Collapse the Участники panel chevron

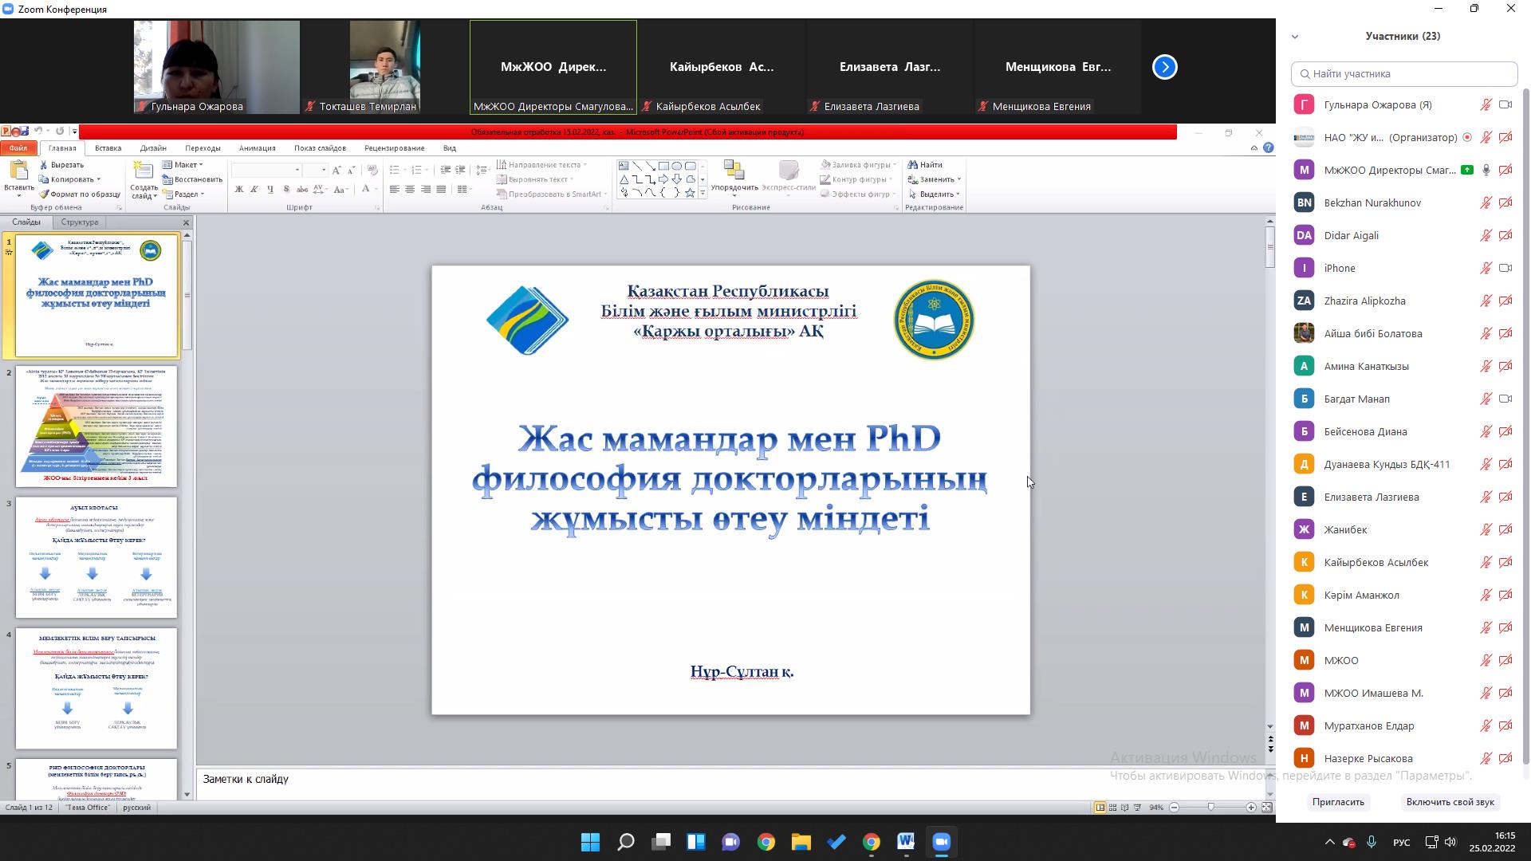coord(1295,37)
